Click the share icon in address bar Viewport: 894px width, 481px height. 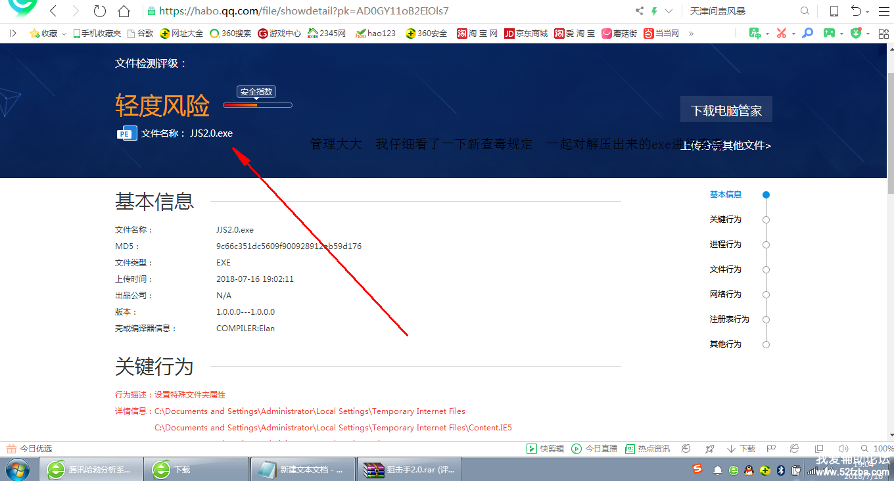[x=640, y=11]
